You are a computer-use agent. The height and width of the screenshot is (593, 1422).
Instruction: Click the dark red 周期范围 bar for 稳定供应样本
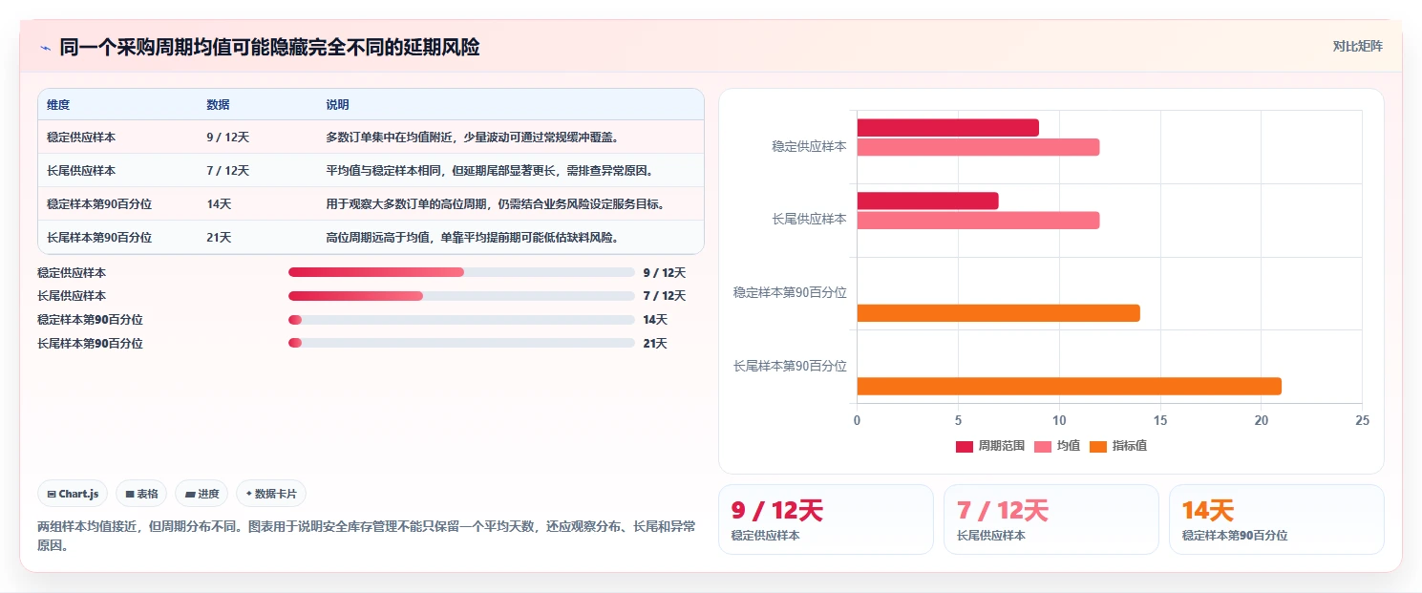947,127
